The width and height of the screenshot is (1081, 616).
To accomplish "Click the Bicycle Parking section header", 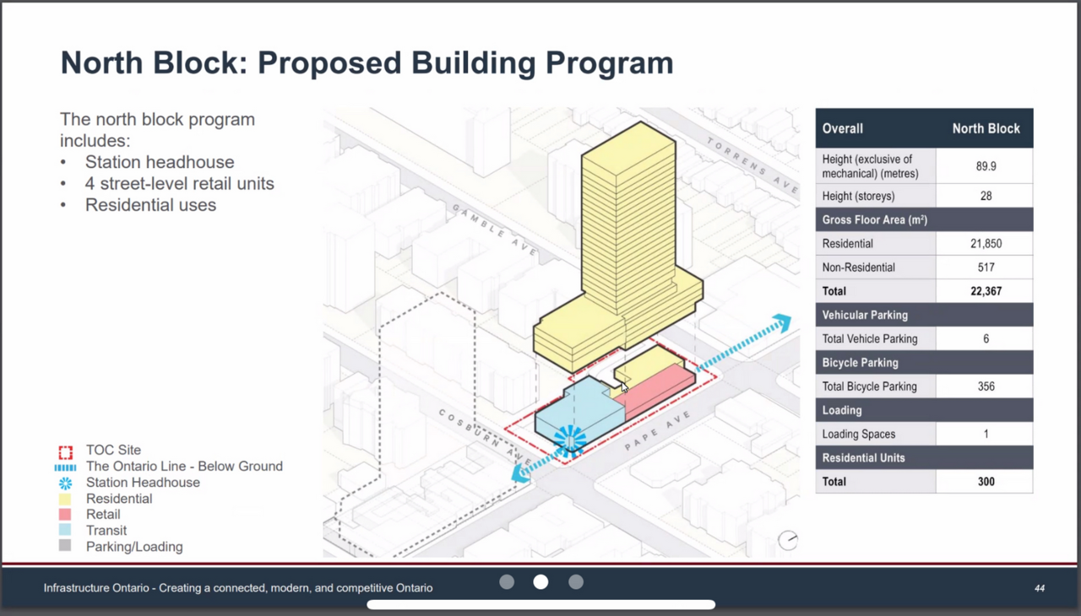I will [x=860, y=362].
